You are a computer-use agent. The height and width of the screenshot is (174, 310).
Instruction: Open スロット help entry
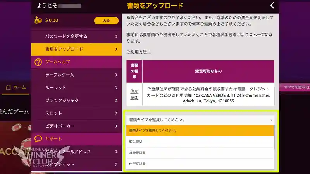pos(76,113)
